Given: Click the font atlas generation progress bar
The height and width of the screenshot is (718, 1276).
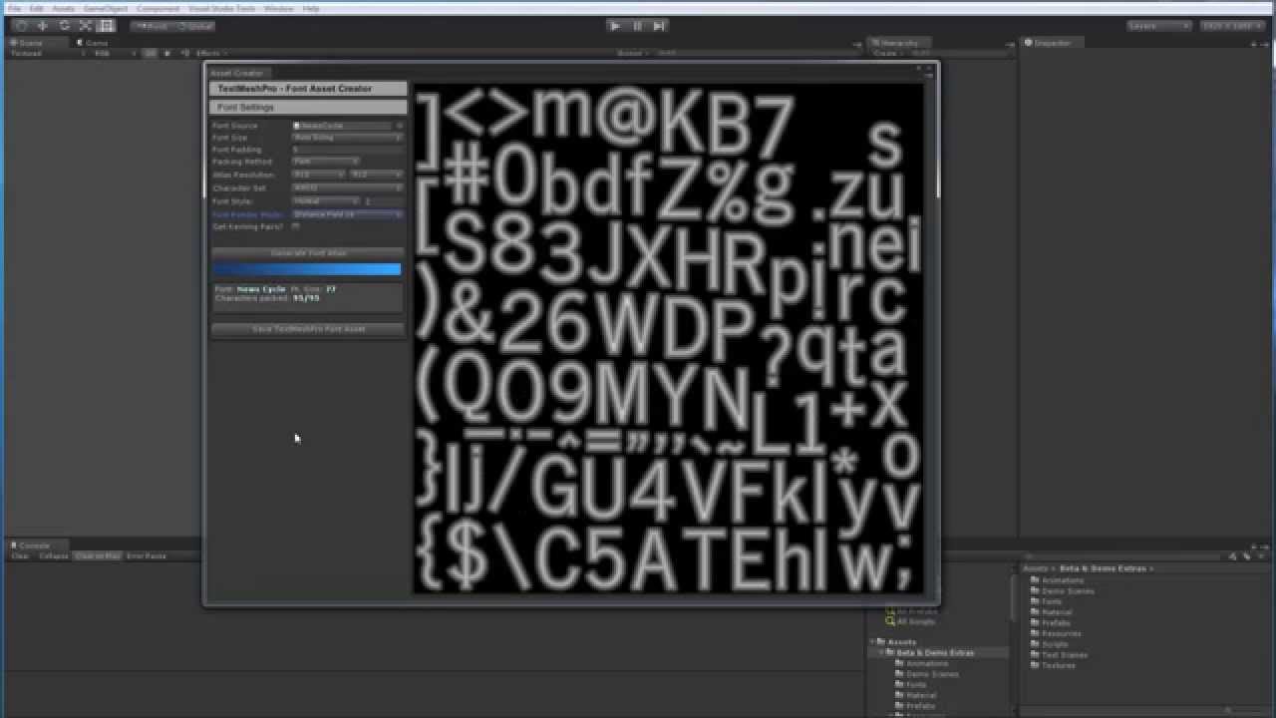Looking at the screenshot, I should point(307,269).
